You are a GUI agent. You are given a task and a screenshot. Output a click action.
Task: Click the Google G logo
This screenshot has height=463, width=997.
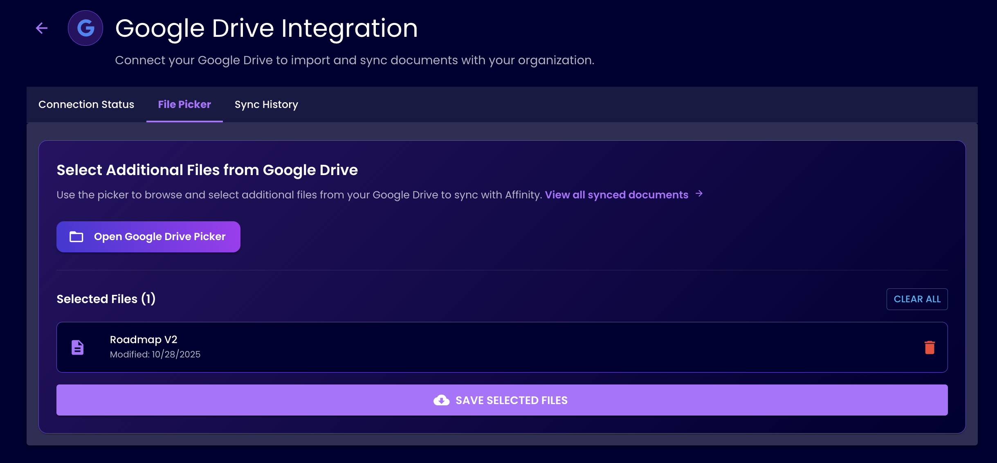point(85,28)
